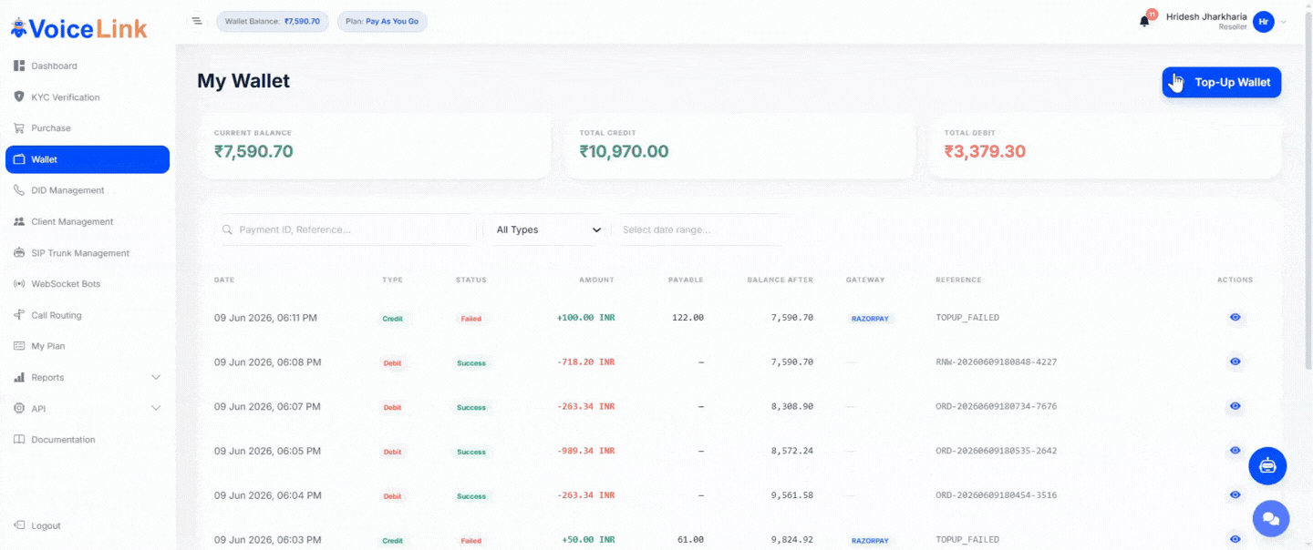Screen dimensions: 1313x550
Task: View details of the +50.00 INR credit
Action: (x=1235, y=539)
